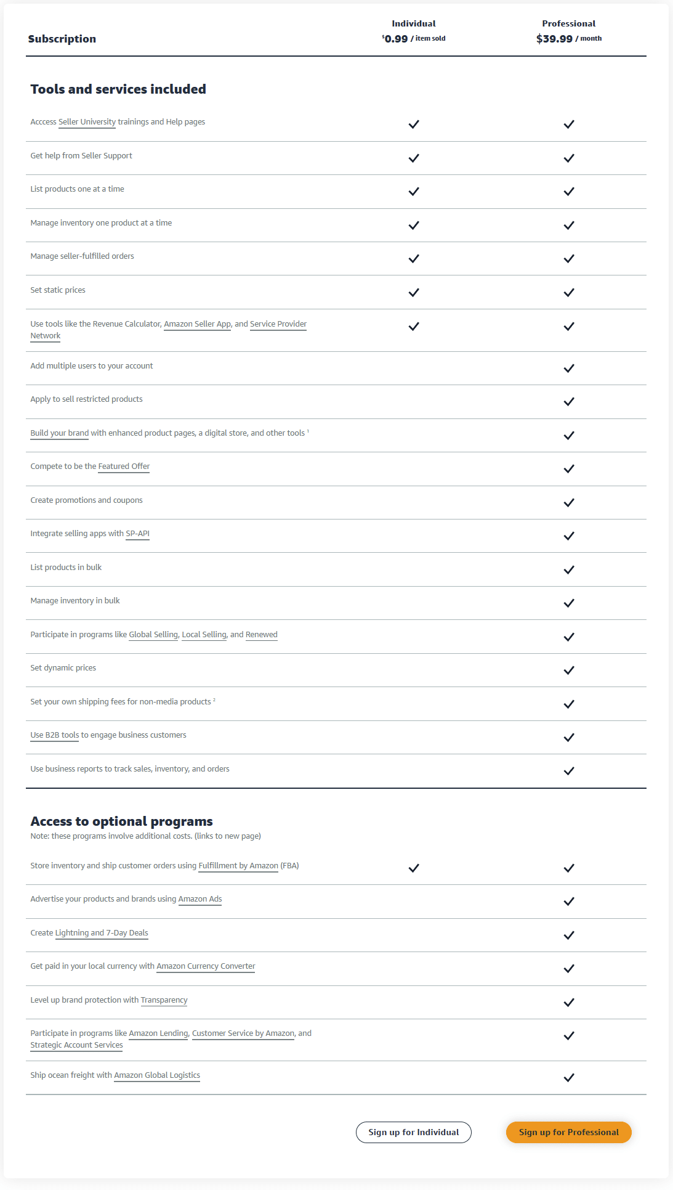Open the Seller University link
The height and width of the screenshot is (1190, 673).
tap(86, 121)
